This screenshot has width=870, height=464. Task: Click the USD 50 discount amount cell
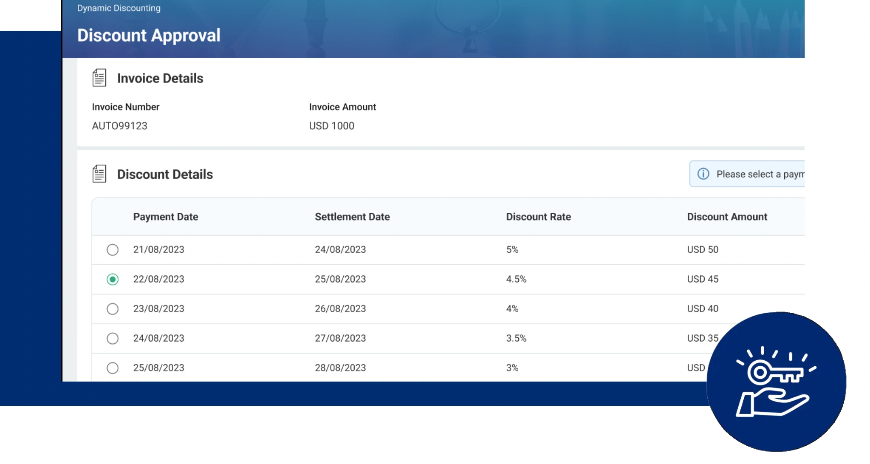[702, 249]
